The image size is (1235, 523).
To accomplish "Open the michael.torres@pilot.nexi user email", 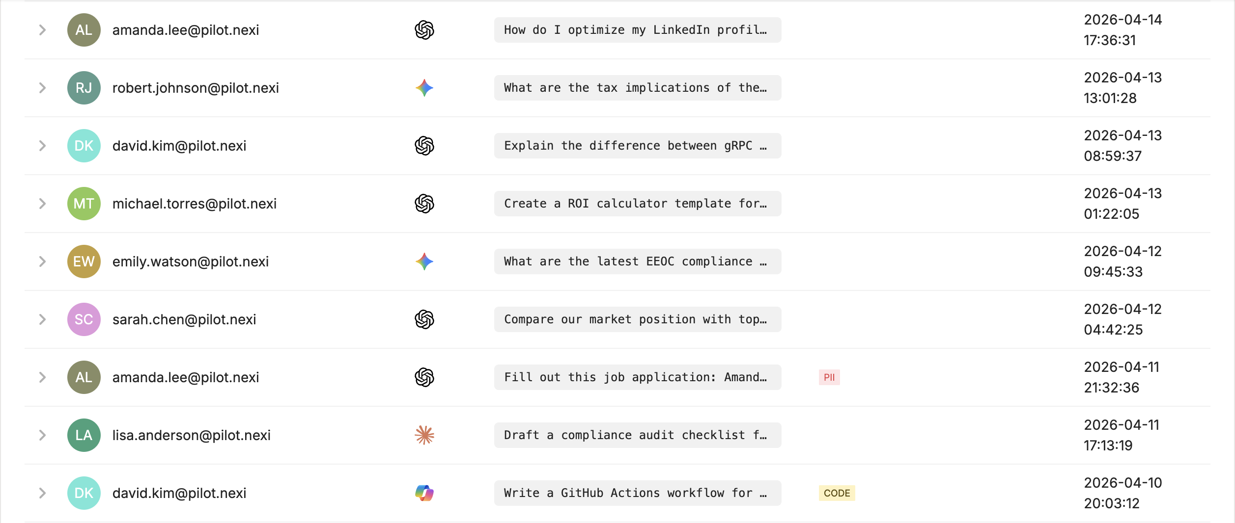I will pos(195,204).
